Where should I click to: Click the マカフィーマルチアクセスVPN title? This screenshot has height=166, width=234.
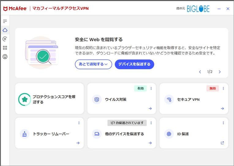click(60, 9)
